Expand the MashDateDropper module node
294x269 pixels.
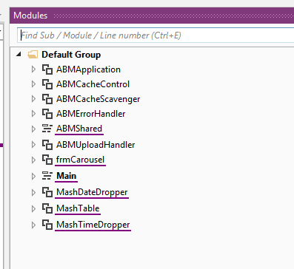pyautogui.click(x=33, y=192)
